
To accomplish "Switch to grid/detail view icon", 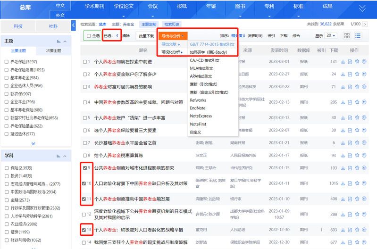I will tap(347, 35).
